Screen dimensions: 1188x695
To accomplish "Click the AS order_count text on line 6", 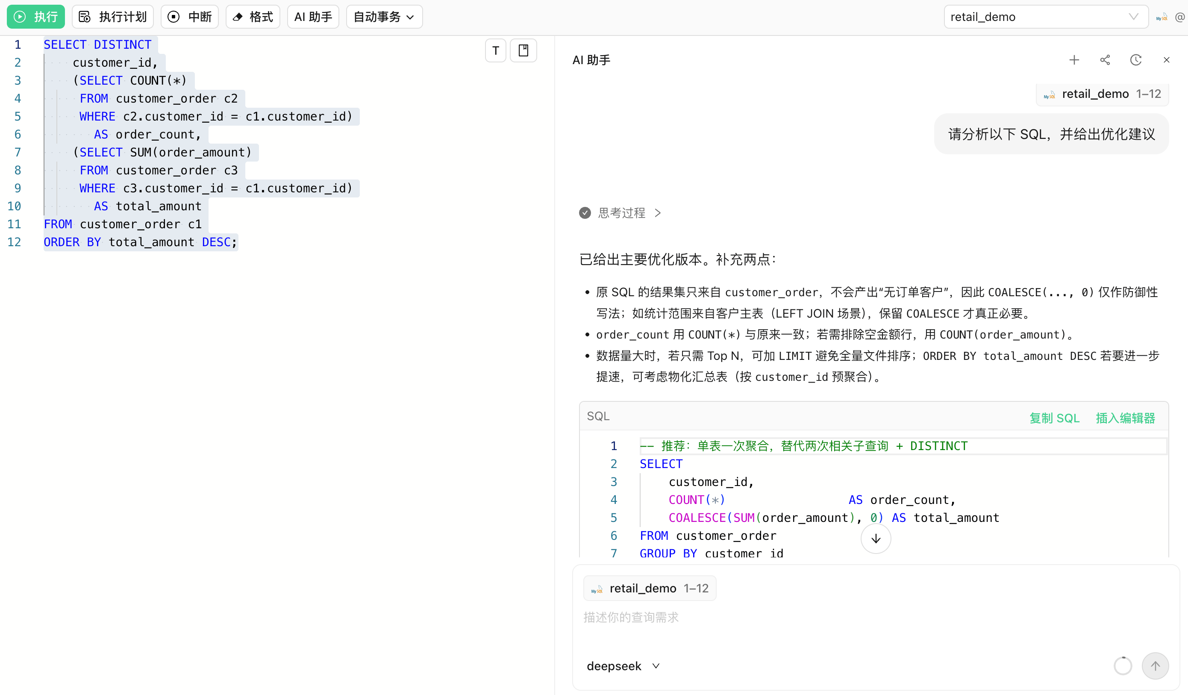I will [x=147, y=134].
